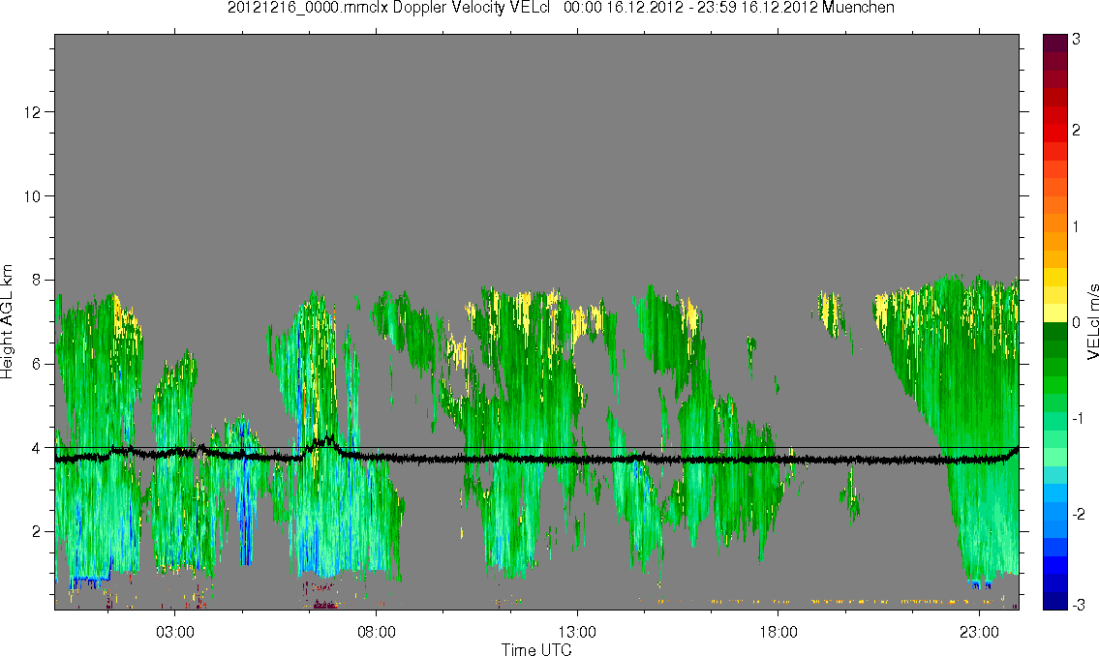Screen dimensions: 1099x656
Task: Click the '18:00' time axis label
Action: 778,632
